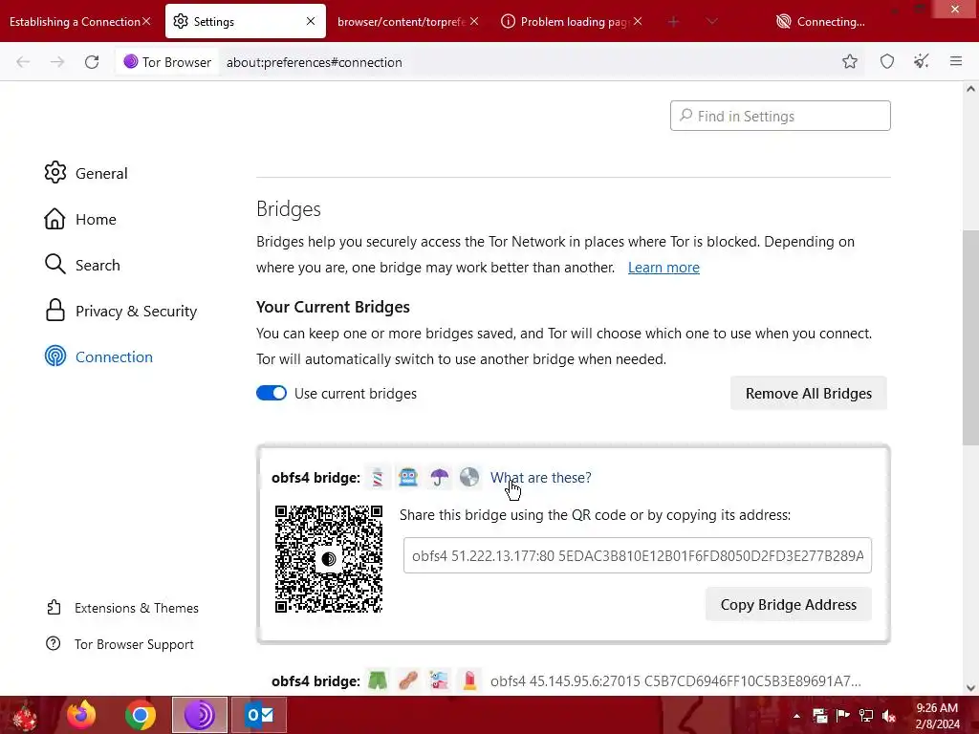Open Outlook from the taskbar
Image resolution: width=979 pixels, height=734 pixels.
coord(259,715)
